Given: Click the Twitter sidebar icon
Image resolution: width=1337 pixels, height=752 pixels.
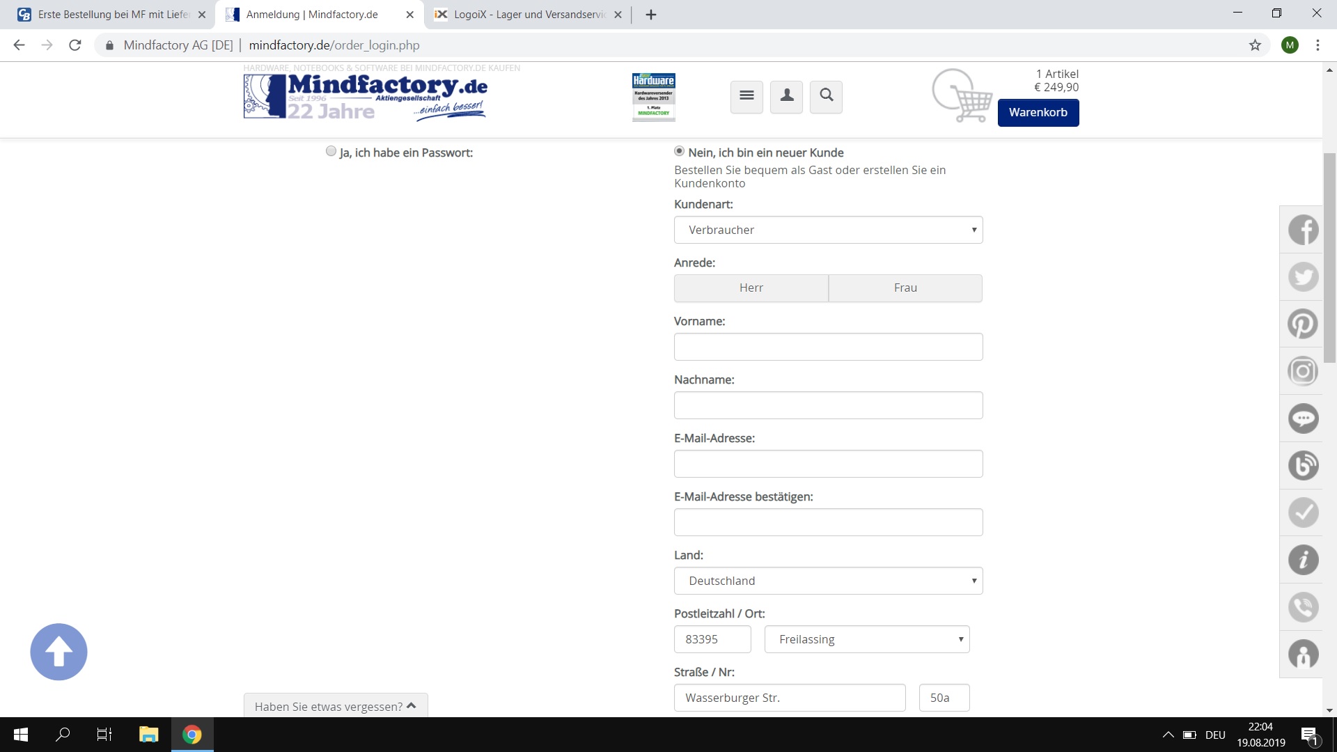Looking at the screenshot, I should click(1303, 277).
